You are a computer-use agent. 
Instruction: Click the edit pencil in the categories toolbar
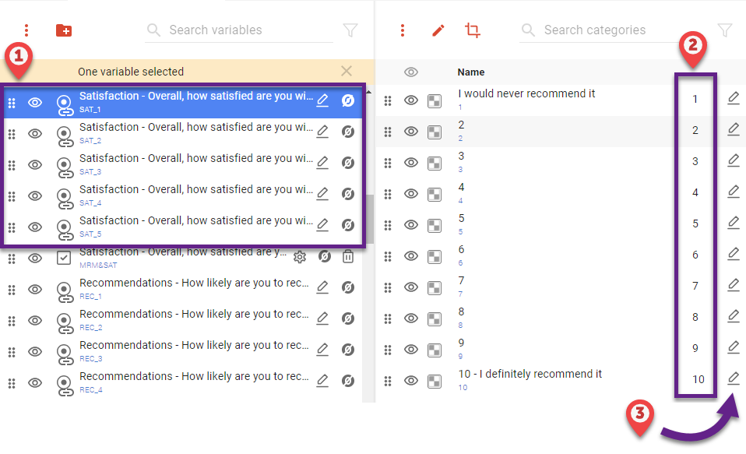coord(438,30)
